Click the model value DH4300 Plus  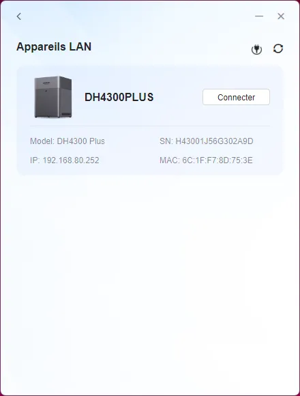click(x=80, y=141)
